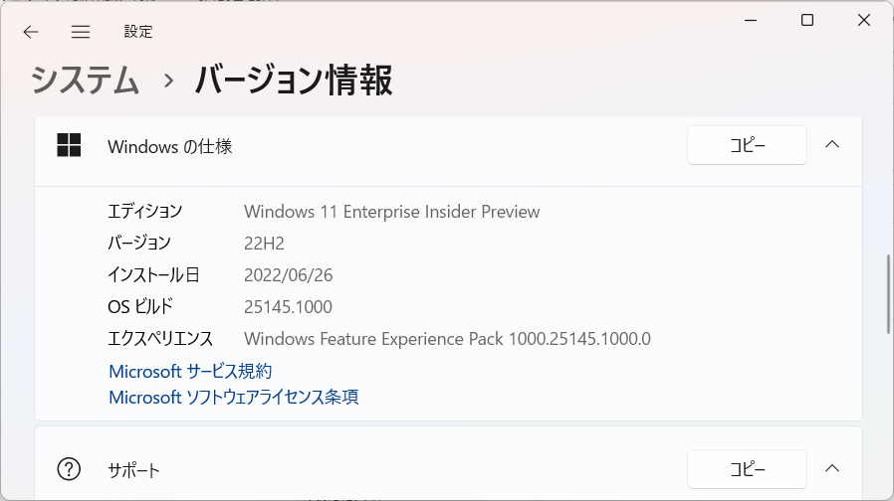Click the Windows の仕様 section title
The image size is (894, 501).
point(169,146)
